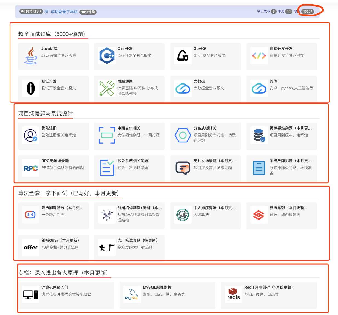Click the wrench and screwdriver tools icon
This screenshot has width=338, height=315.
(107, 88)
